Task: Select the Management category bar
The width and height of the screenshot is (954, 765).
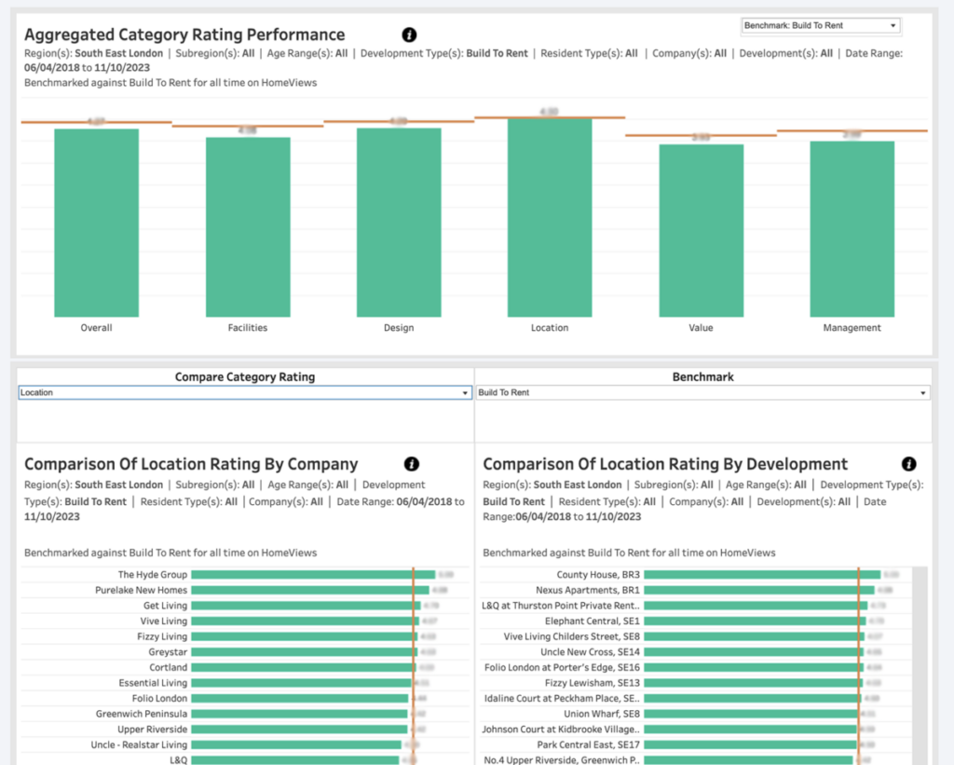Action: (x=852, y=230)
